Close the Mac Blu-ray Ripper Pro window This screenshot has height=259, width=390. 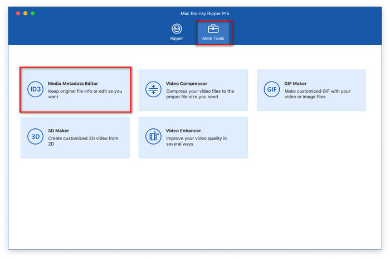pyautogui.click(x=17, y=12)
